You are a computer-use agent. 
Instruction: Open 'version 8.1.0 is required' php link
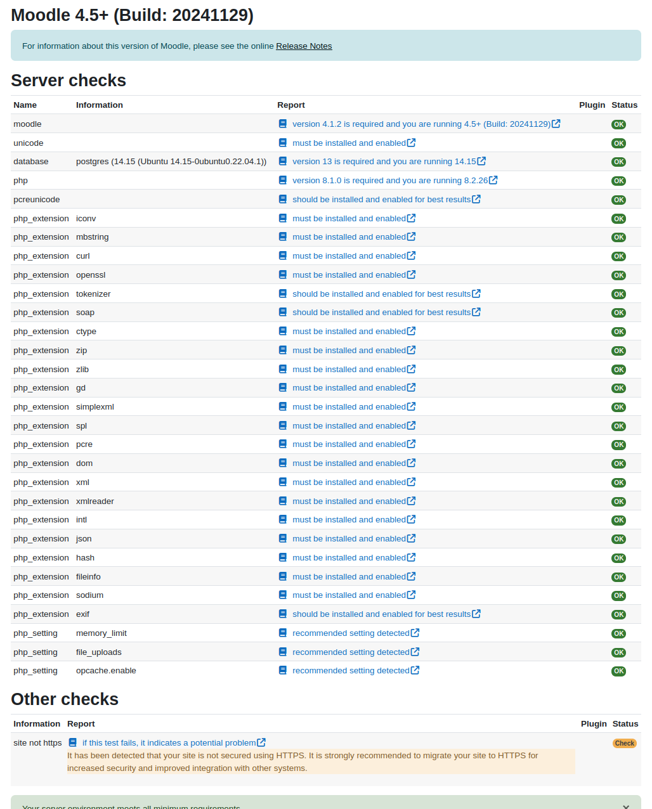[390, 181]
